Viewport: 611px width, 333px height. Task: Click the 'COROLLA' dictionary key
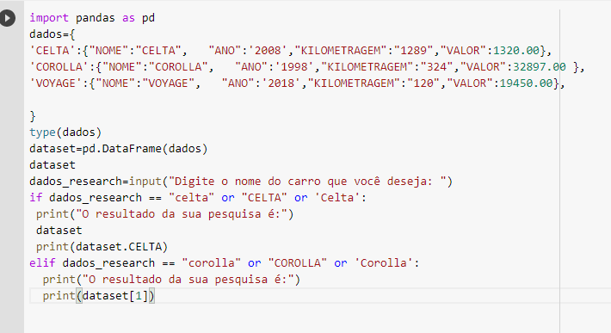(x=59, y=67)
